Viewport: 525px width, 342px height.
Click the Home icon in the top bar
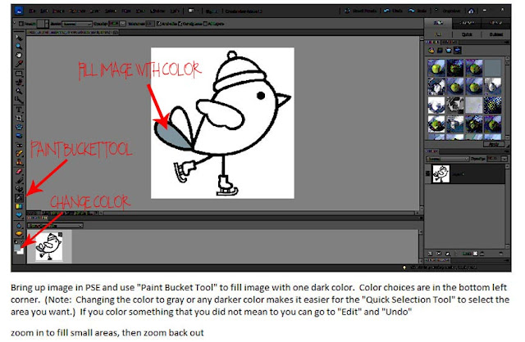(x=471, y=11)
